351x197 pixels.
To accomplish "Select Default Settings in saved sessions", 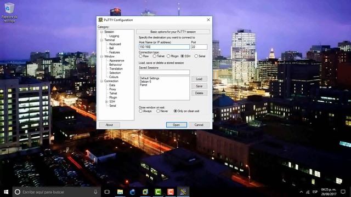I will point(150,78).
